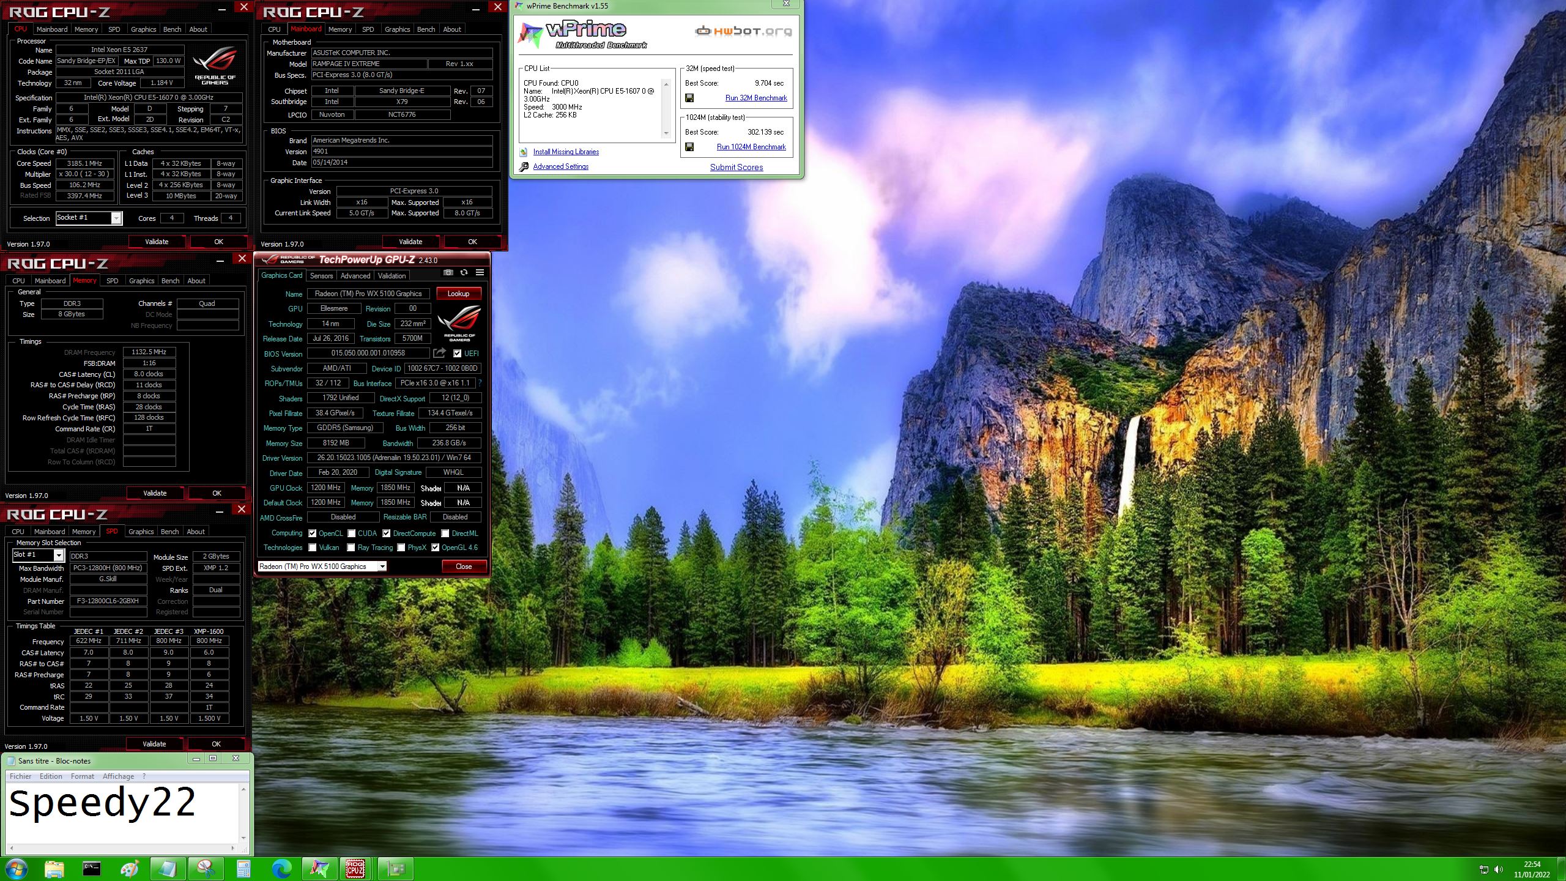Open Validation tab in GPU-Z
The height and width of the screenshot is (881, 1566).
391,276
